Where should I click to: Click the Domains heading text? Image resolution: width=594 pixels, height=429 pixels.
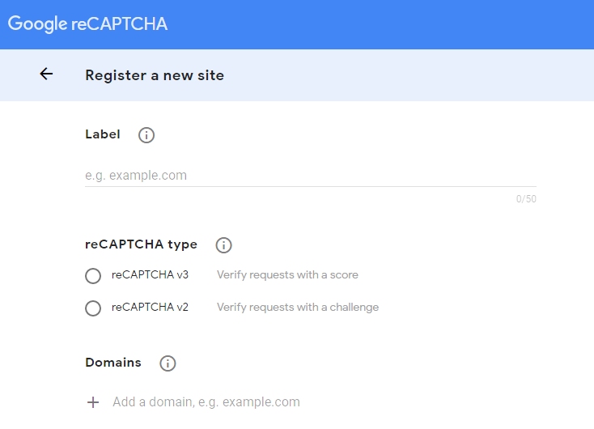coord(113,363)
